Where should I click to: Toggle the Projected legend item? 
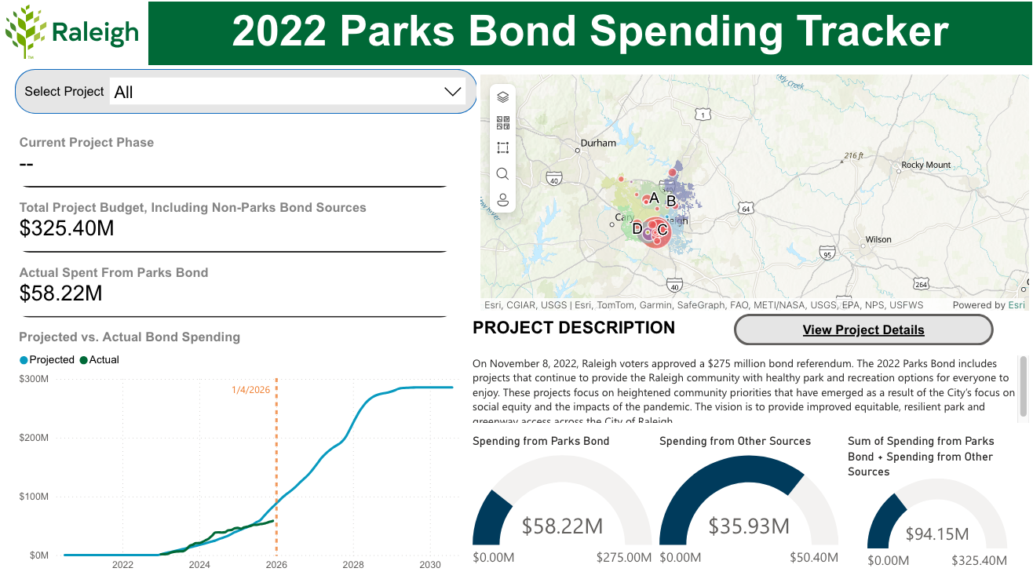pos(47,360)
